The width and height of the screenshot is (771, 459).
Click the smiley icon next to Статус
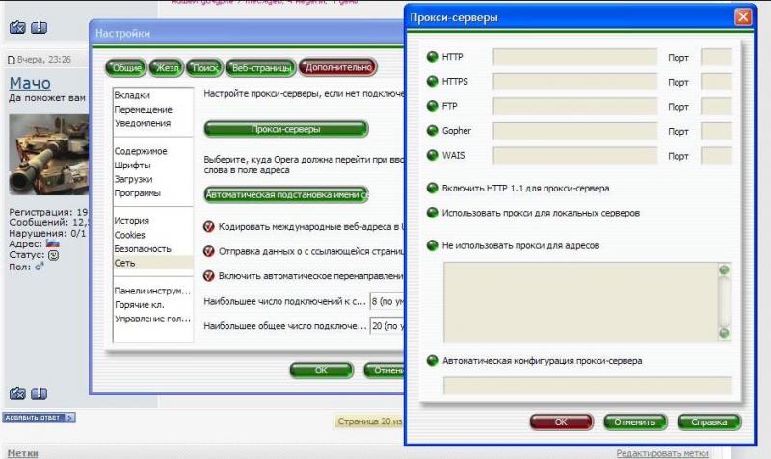click(54, 255)
